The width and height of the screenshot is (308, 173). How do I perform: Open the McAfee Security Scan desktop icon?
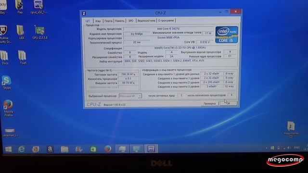(4, 35)
